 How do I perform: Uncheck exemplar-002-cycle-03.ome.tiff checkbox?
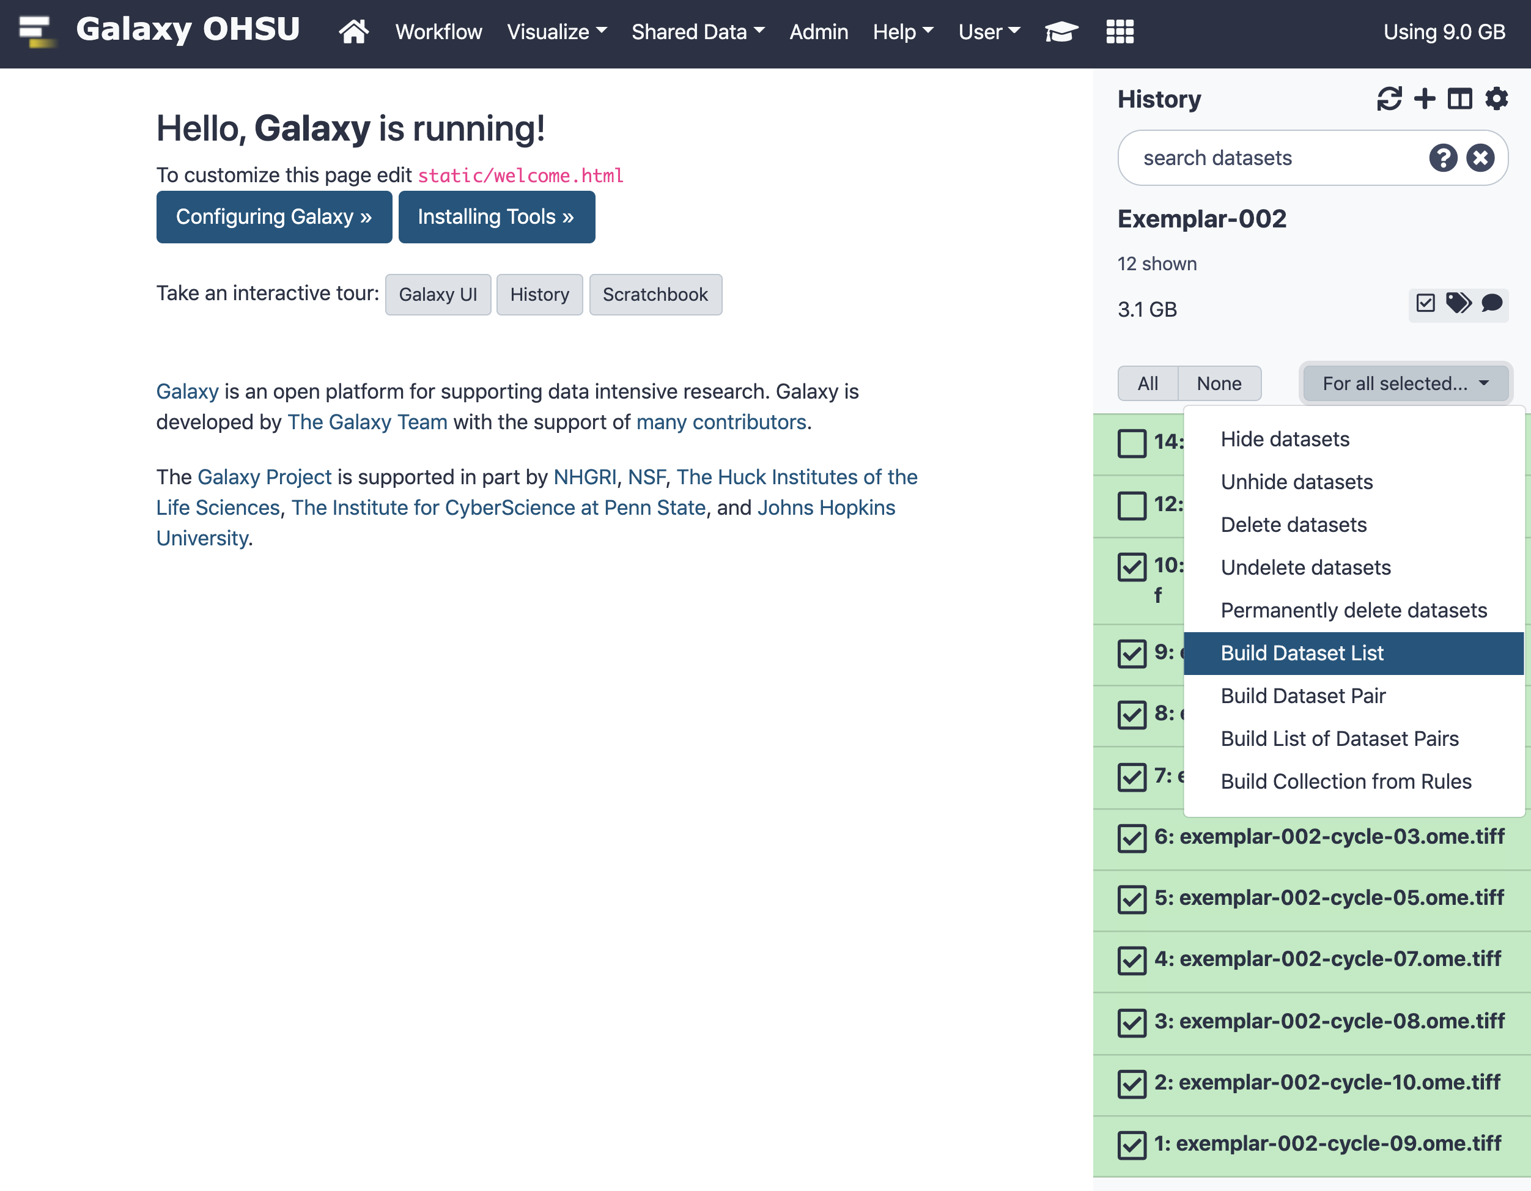(1131, 838)
